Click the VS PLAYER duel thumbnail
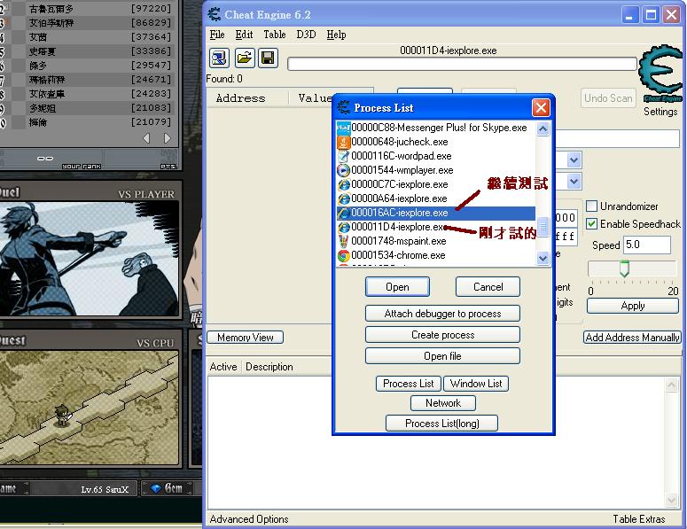The height and width of the screenshot is (529, 687). tap(89, 259)
